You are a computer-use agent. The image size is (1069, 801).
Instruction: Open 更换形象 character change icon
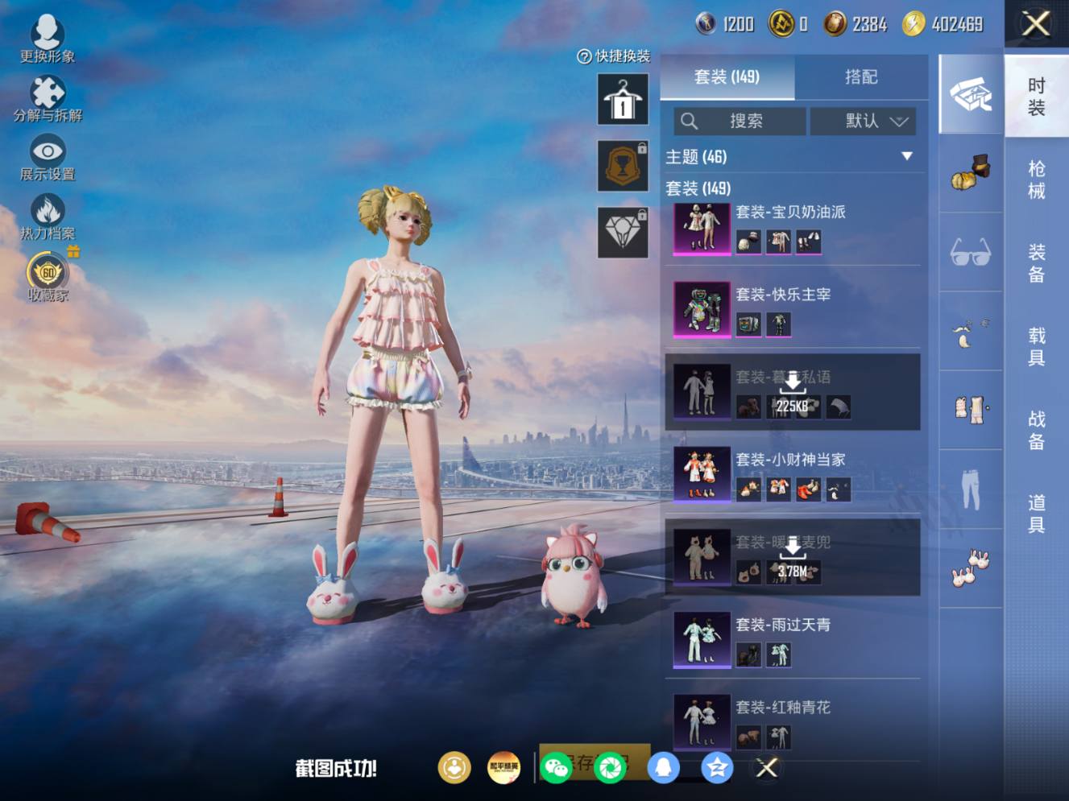(48, 39)
